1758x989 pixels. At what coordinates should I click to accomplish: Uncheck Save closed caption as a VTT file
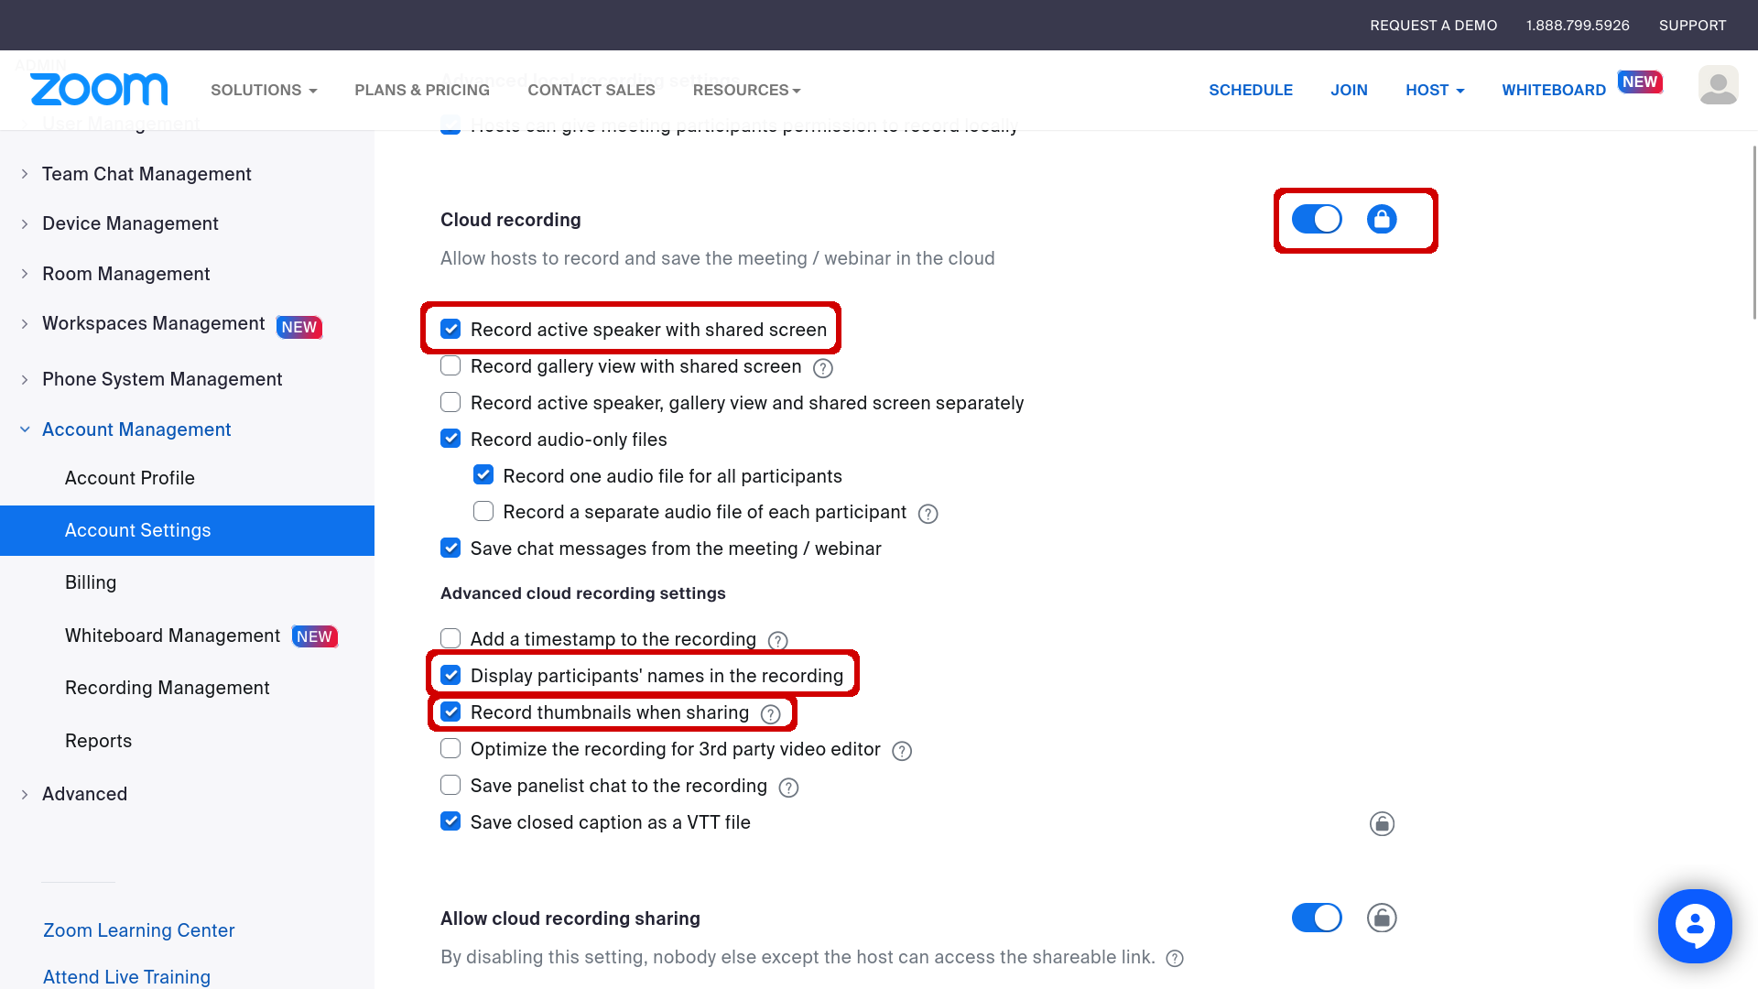click(450, 821)
